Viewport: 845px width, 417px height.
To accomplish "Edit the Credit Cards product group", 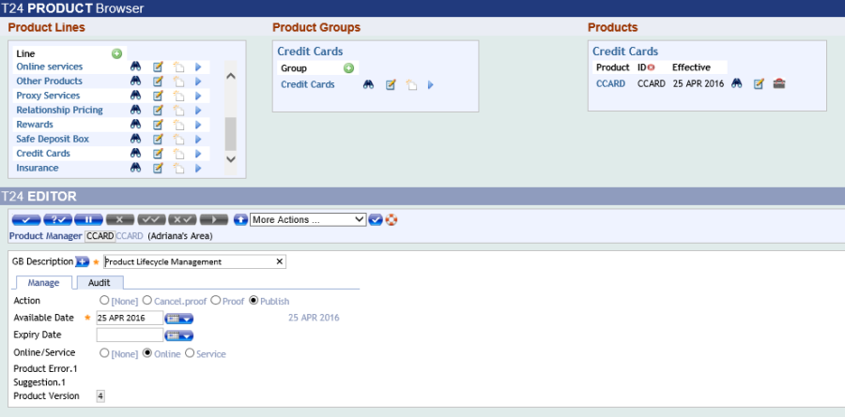I will point(391,85).
